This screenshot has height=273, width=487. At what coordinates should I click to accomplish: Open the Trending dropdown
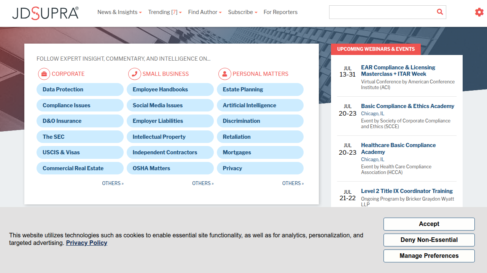[x=165, y=12]
